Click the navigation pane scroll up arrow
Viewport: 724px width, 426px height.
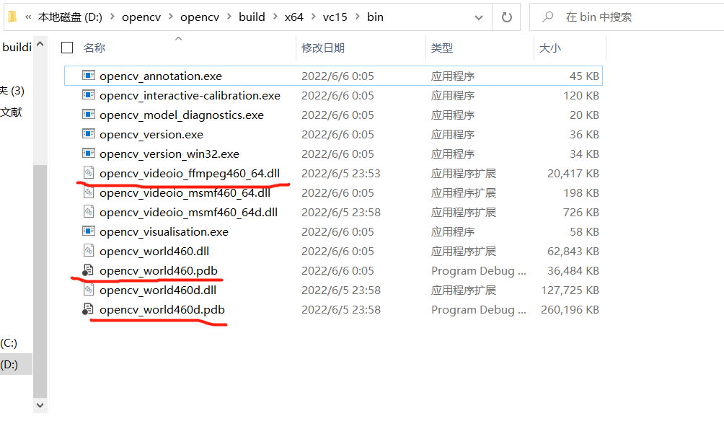pyautogui.click(x=40, y=44)
